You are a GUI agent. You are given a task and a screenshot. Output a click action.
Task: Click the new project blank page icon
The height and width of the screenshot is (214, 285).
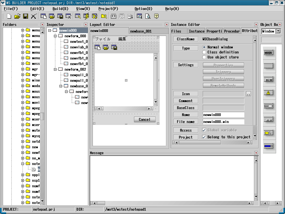[9, 16]
